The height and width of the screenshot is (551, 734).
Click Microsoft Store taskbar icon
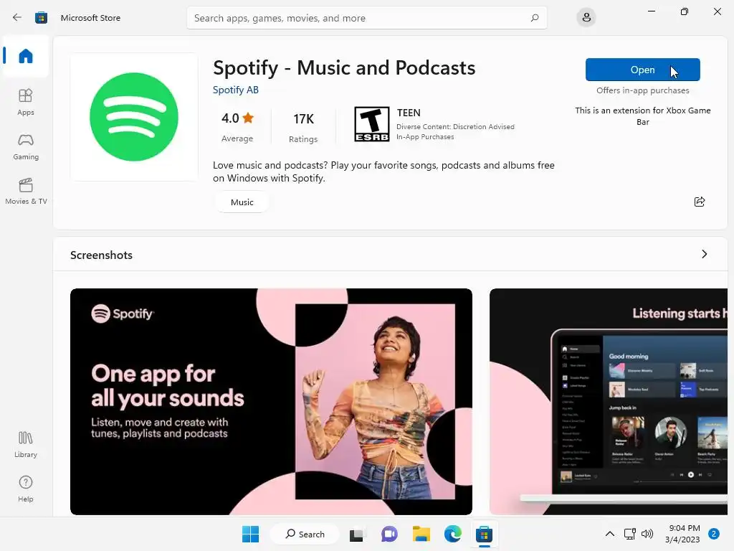[484, 534]
